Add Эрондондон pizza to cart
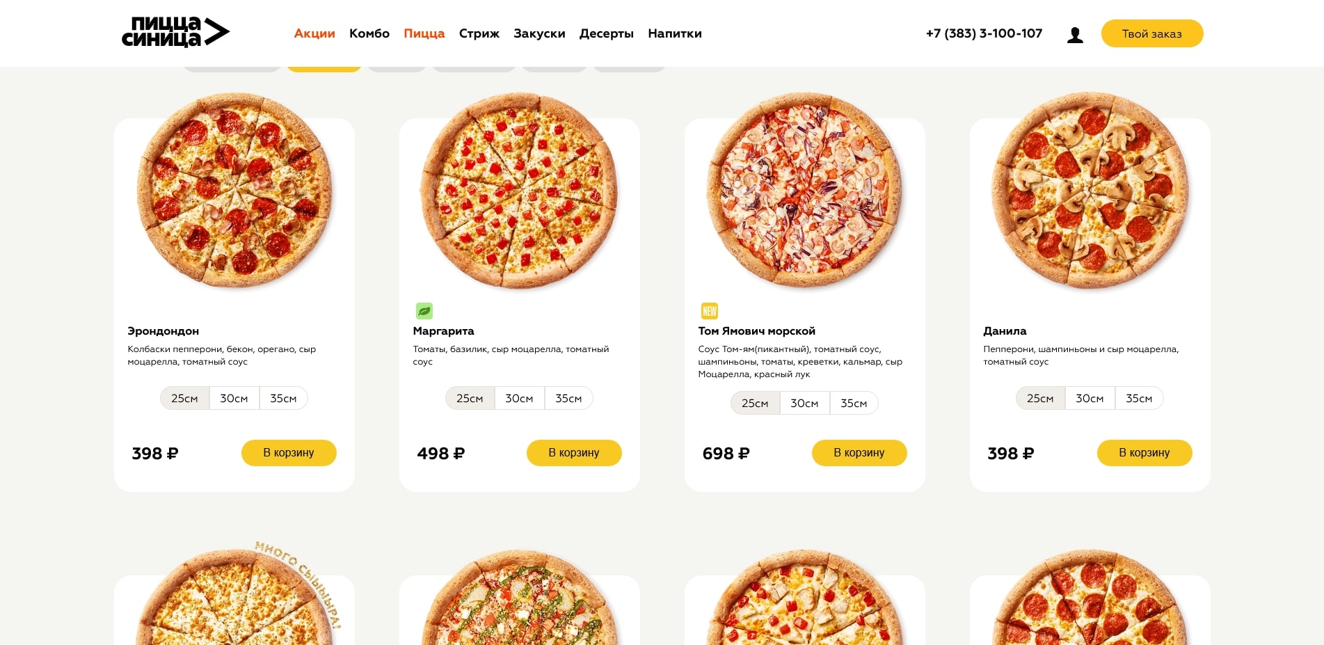Viewport: 1324px width, 645px height. [289, 453]
